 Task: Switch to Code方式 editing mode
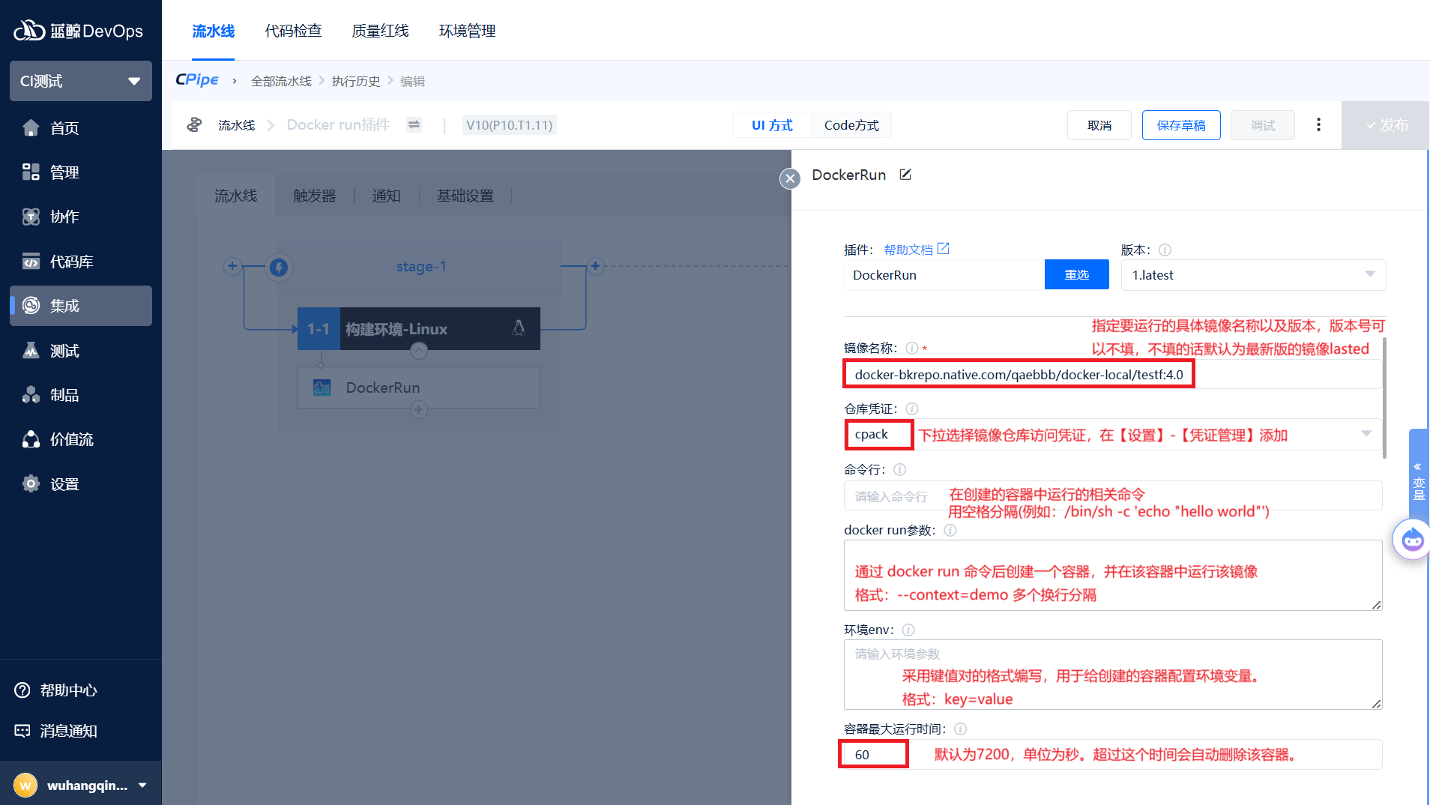pos(851,125)
